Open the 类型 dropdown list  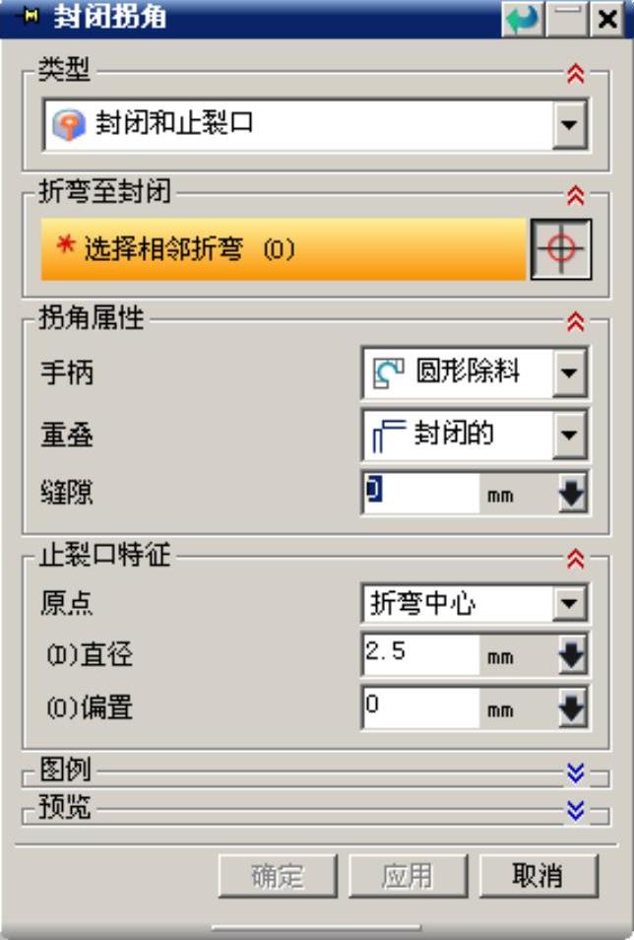(569, 125)
